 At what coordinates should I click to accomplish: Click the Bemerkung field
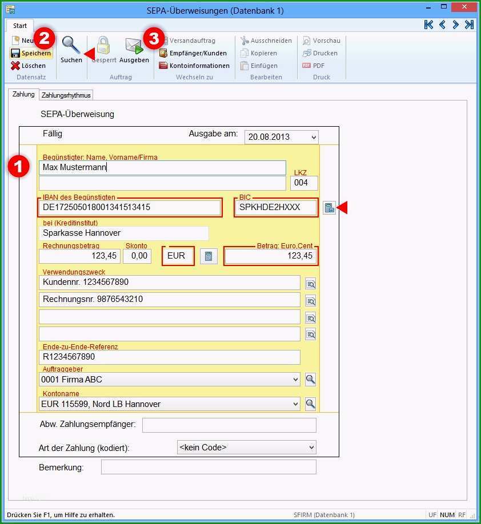(209, 467)
